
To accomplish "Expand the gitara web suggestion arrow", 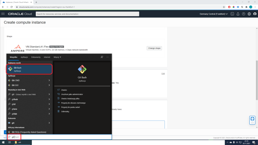I will pos(49,109).
